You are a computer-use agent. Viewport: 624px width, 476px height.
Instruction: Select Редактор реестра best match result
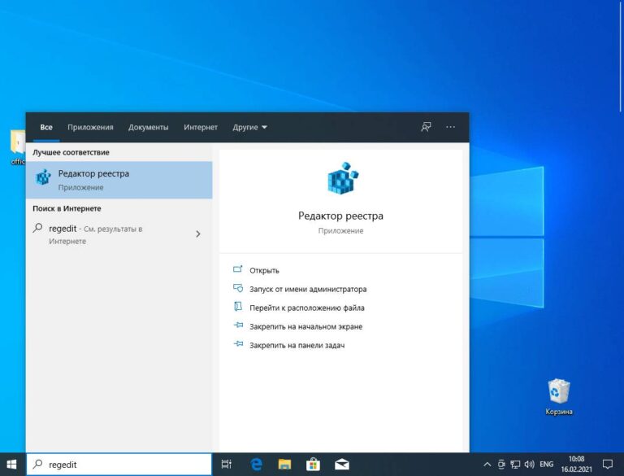coord(119,180)
